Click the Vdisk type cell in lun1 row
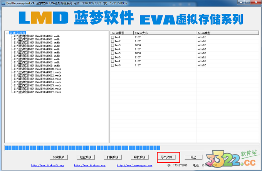Image resolution: width=262 pixels, height=171 pixels. (202, 37)
